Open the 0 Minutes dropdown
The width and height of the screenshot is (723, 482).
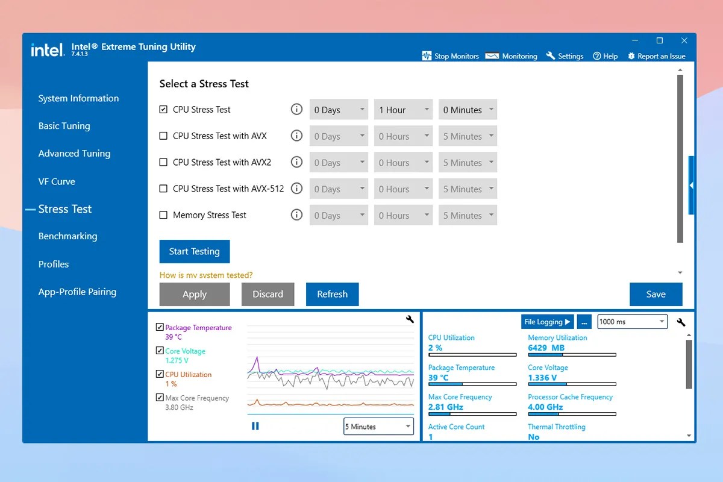468,110
